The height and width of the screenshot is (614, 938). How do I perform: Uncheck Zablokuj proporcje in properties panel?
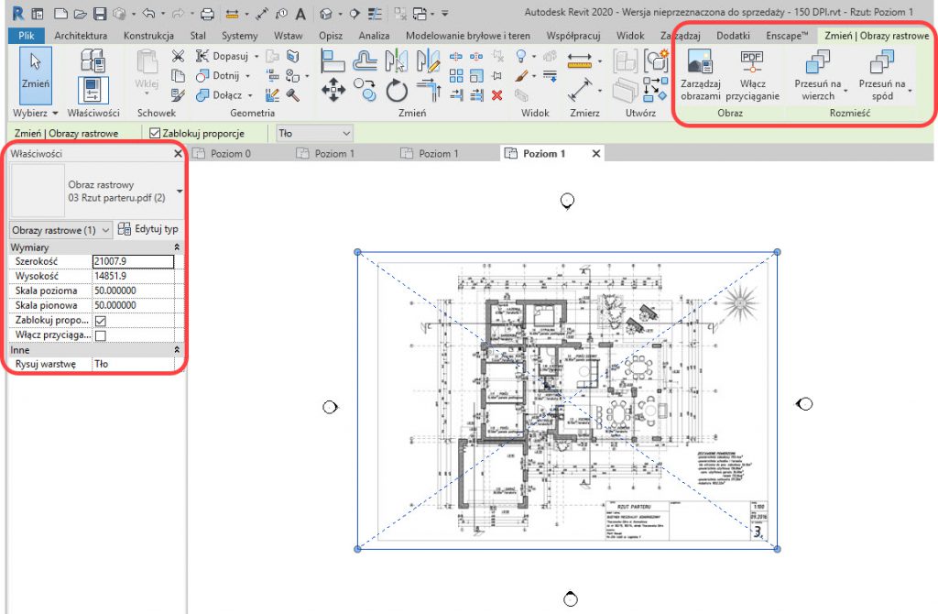[100, 321]
